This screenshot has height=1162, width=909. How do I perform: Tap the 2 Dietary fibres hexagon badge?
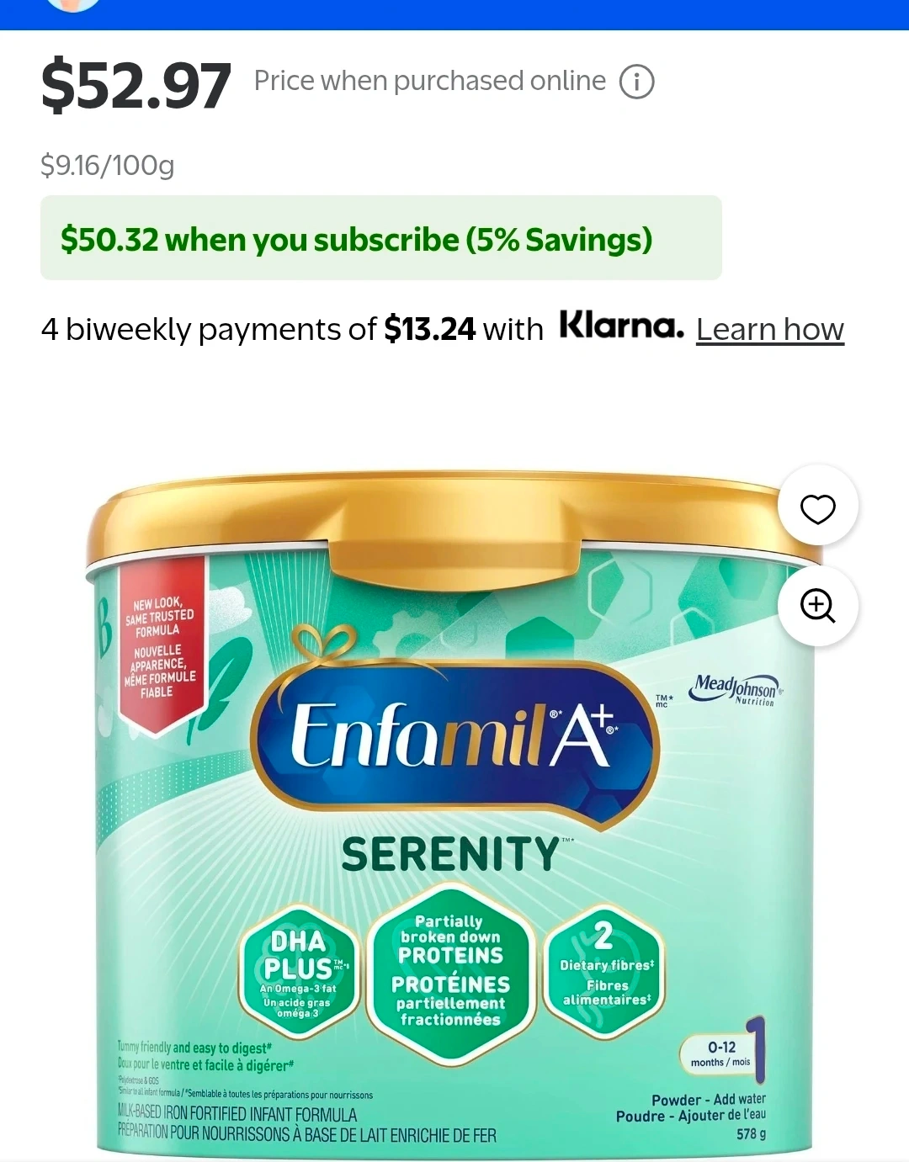tap(605, 968)
